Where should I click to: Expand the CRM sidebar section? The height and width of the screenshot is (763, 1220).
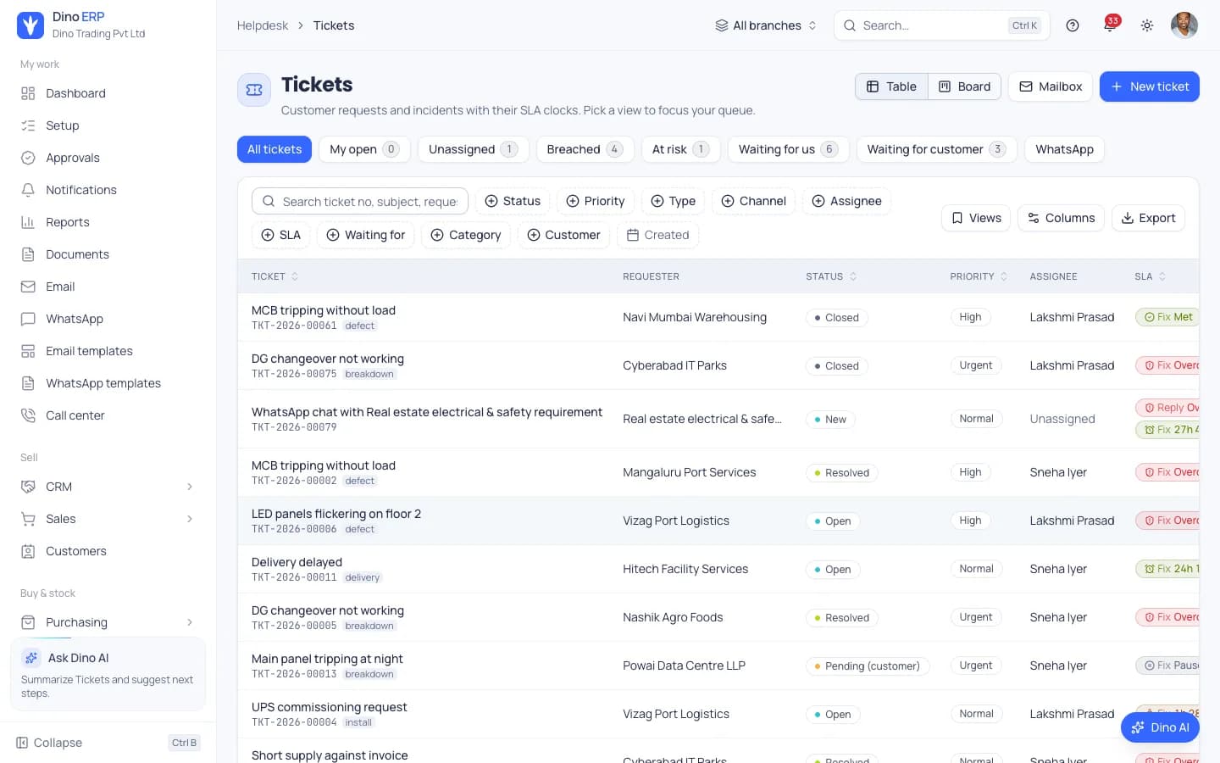[x=108, y=487]
